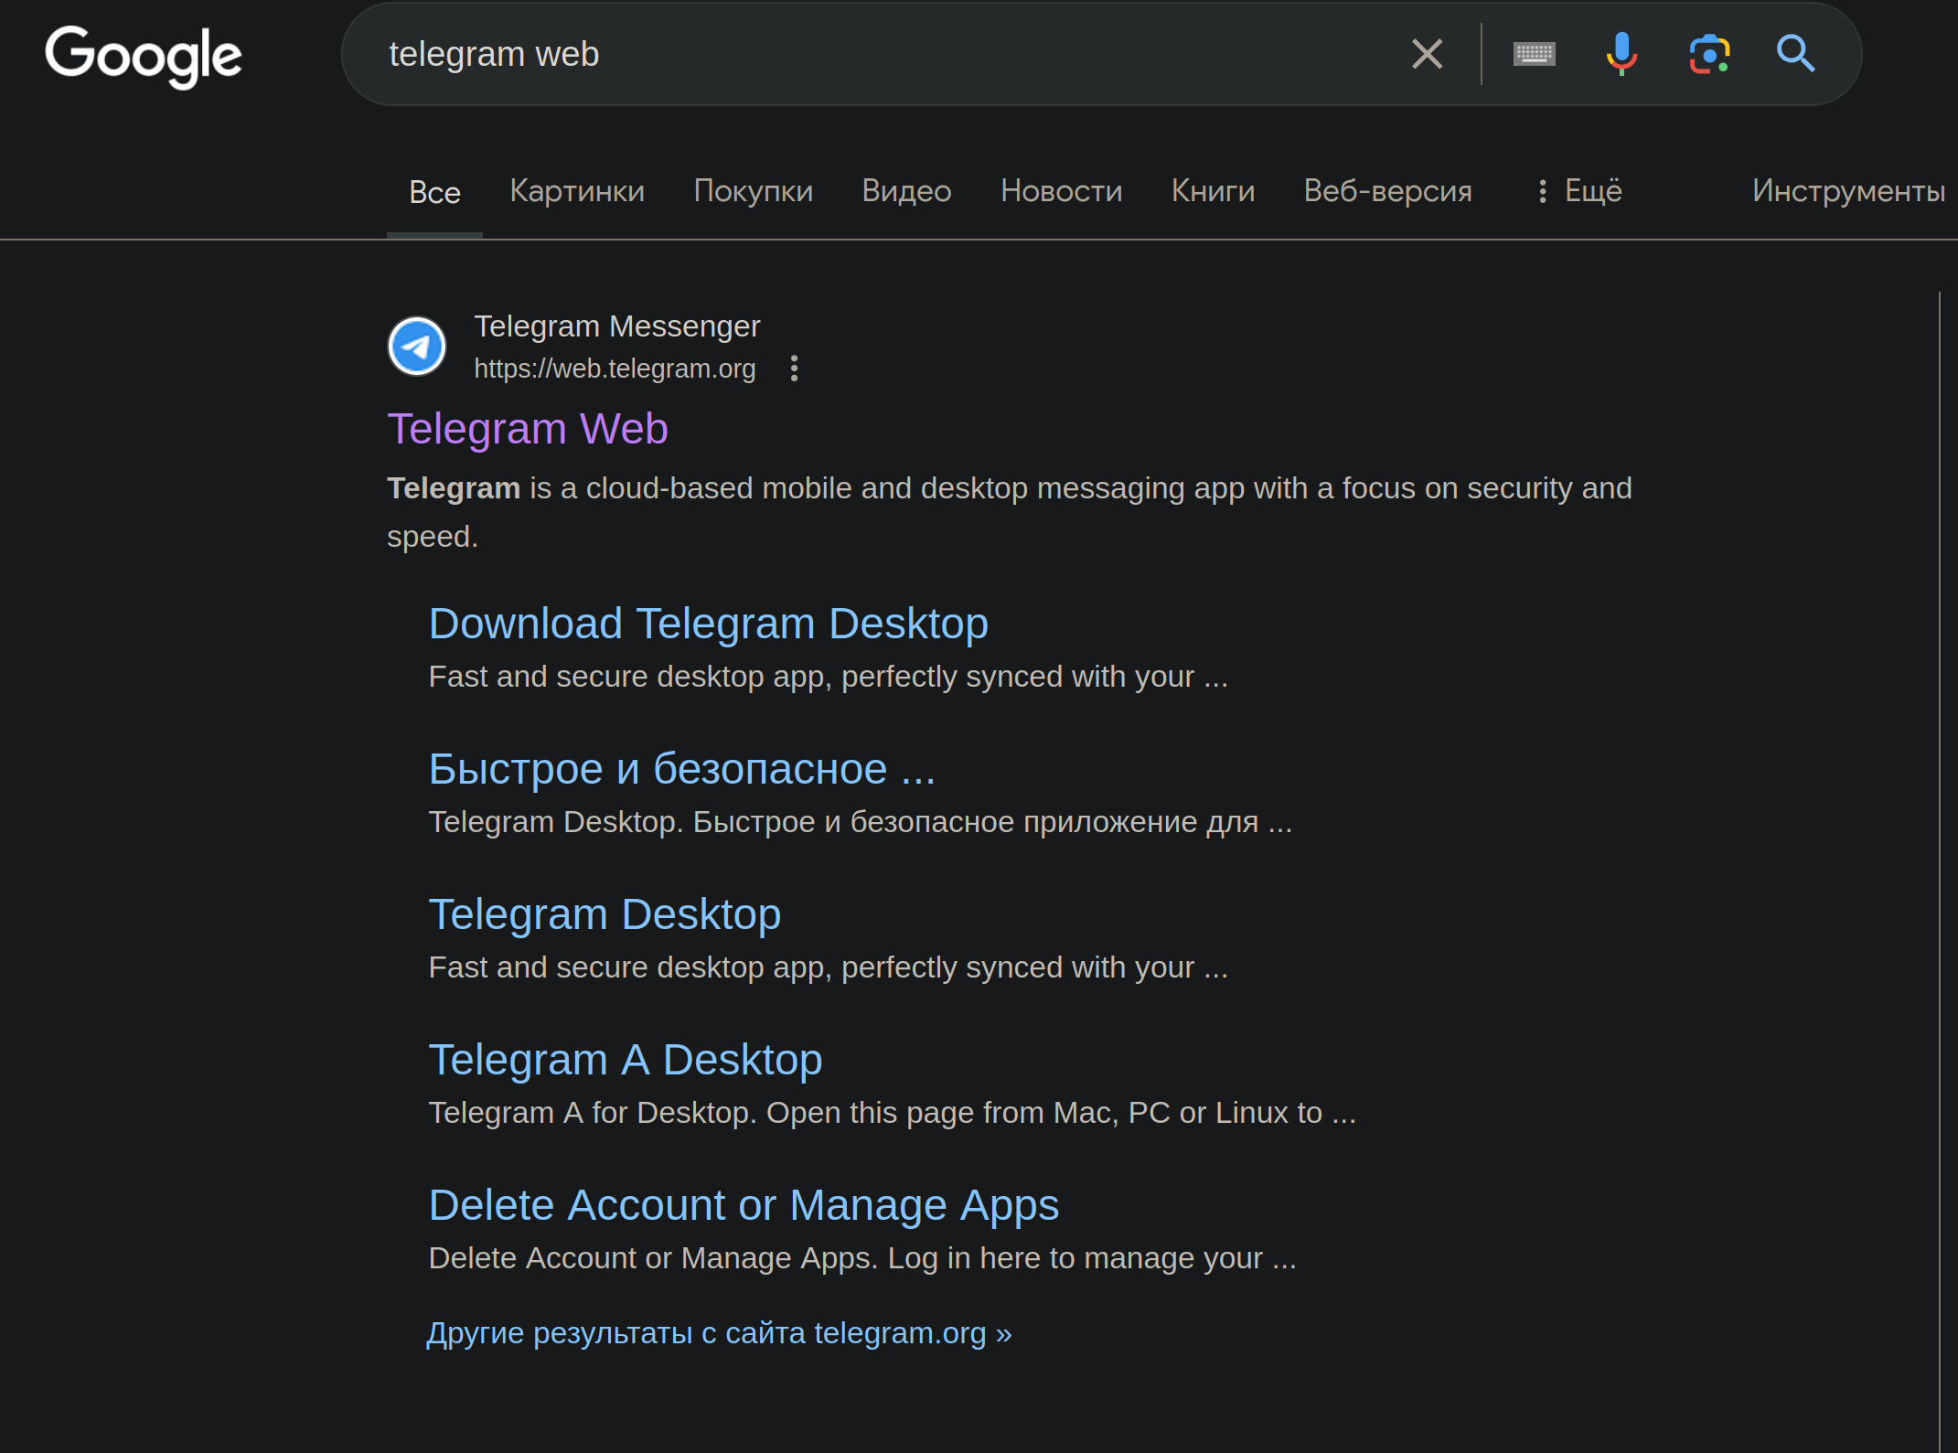Click the magnifier search button

(x=1795, y=54)
